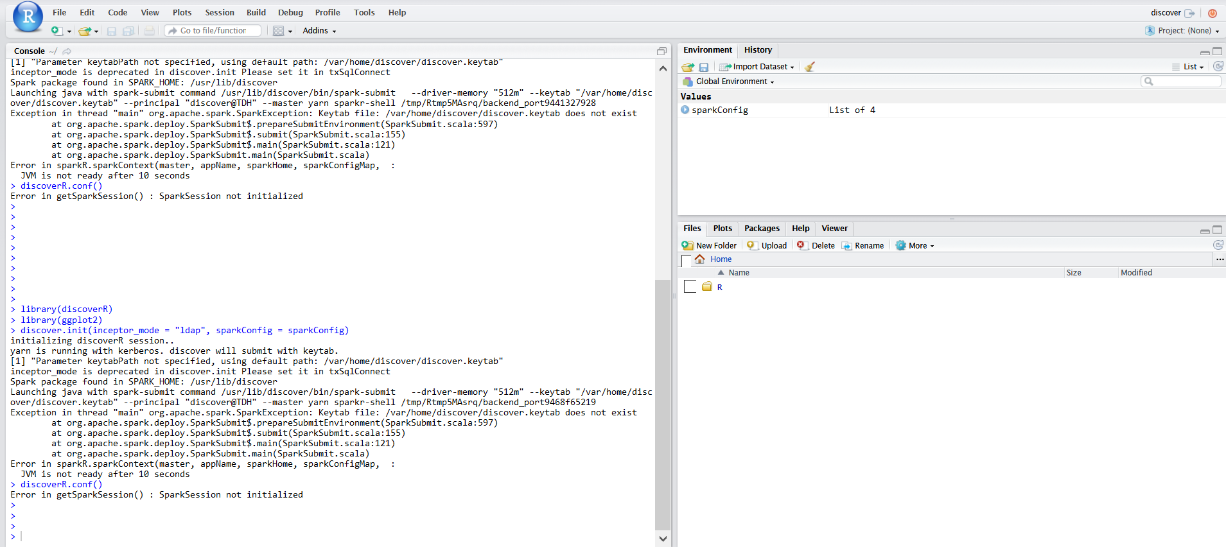Click the broom icon to clear workspace

point(810,67)
